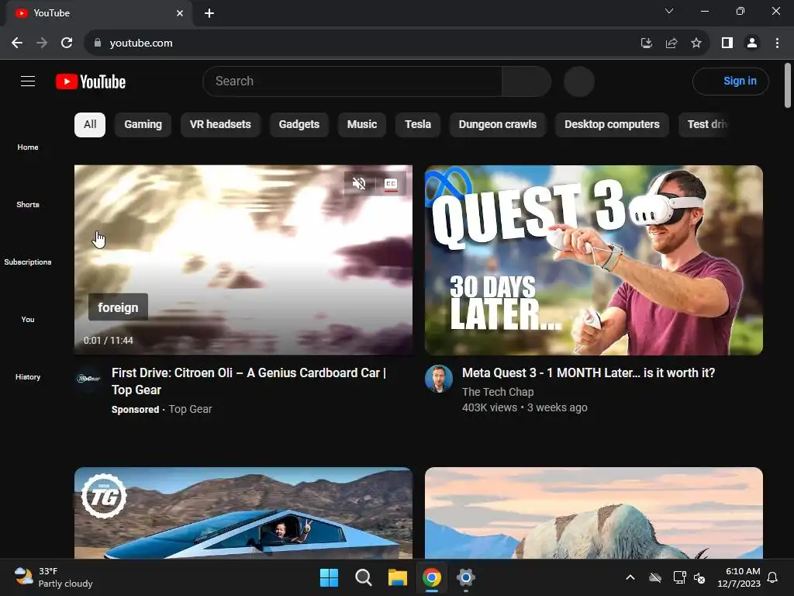The height and width of the screenshot is (596, 794).
Task: Go back in browser
Action: [x=17, y=43]
